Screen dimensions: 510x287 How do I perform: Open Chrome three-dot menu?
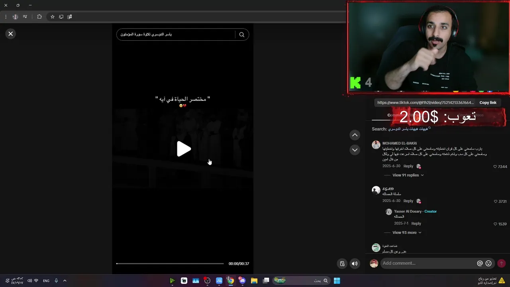click(6, 17)
